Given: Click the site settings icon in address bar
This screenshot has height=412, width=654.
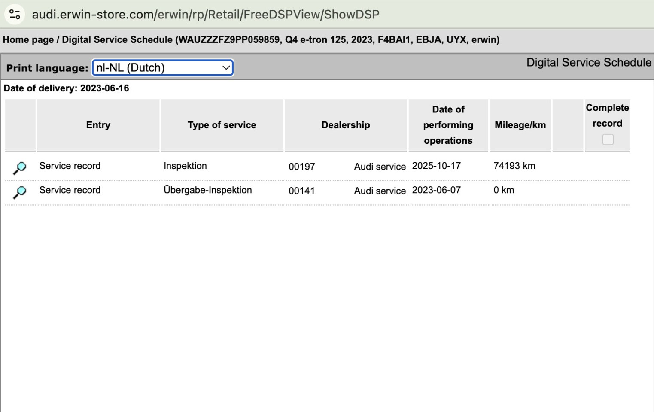Looking at the screenshot, I should pos(15,15).
